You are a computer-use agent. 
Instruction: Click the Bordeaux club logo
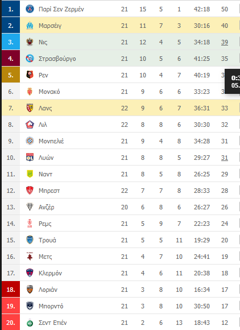[30, 306]
